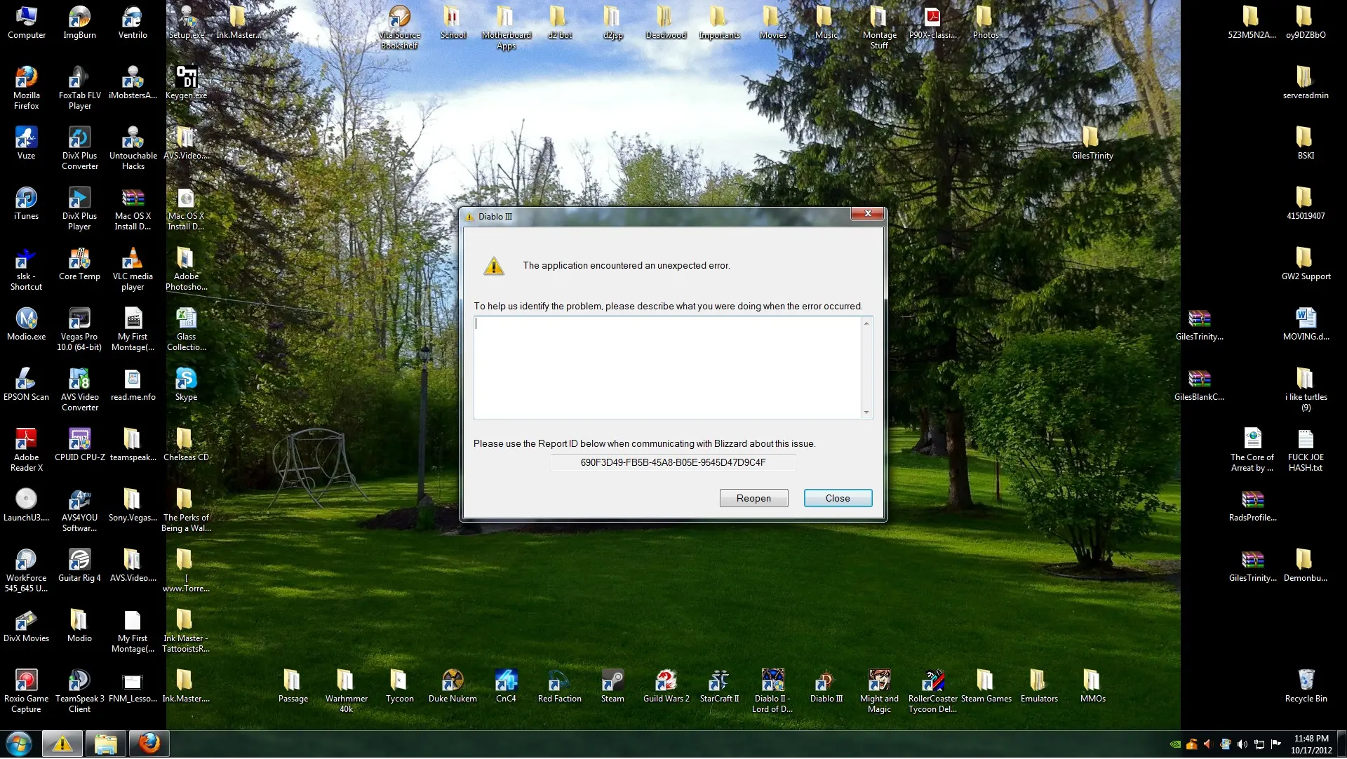The width and height of the screenshot is (1347, 759).
Task: Click the Close button in the error dialog
Action: point(838,498)
